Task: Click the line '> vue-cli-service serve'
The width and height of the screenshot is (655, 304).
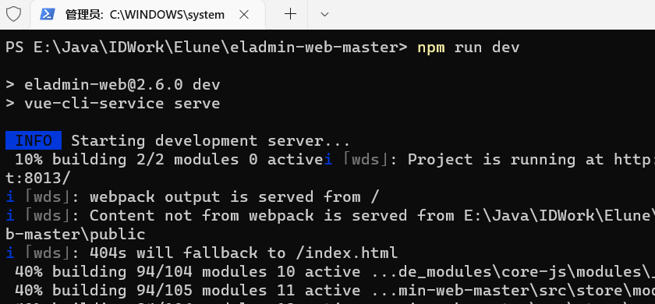Action: (x=113, y=103)
